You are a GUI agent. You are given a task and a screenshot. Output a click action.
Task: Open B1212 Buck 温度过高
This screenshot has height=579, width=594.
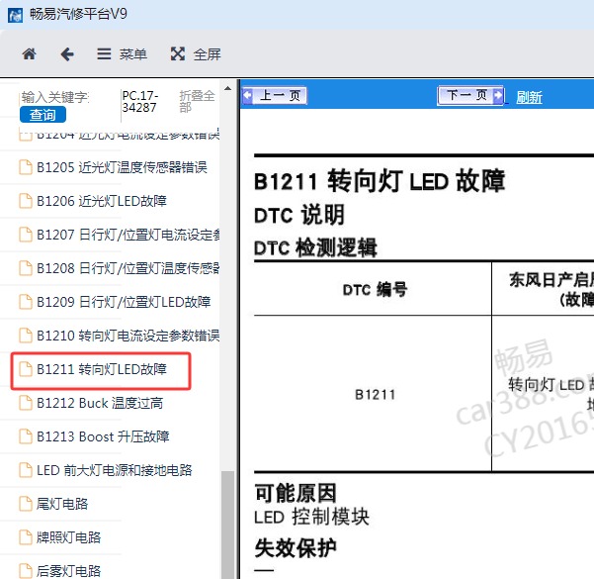coord(100,403)
